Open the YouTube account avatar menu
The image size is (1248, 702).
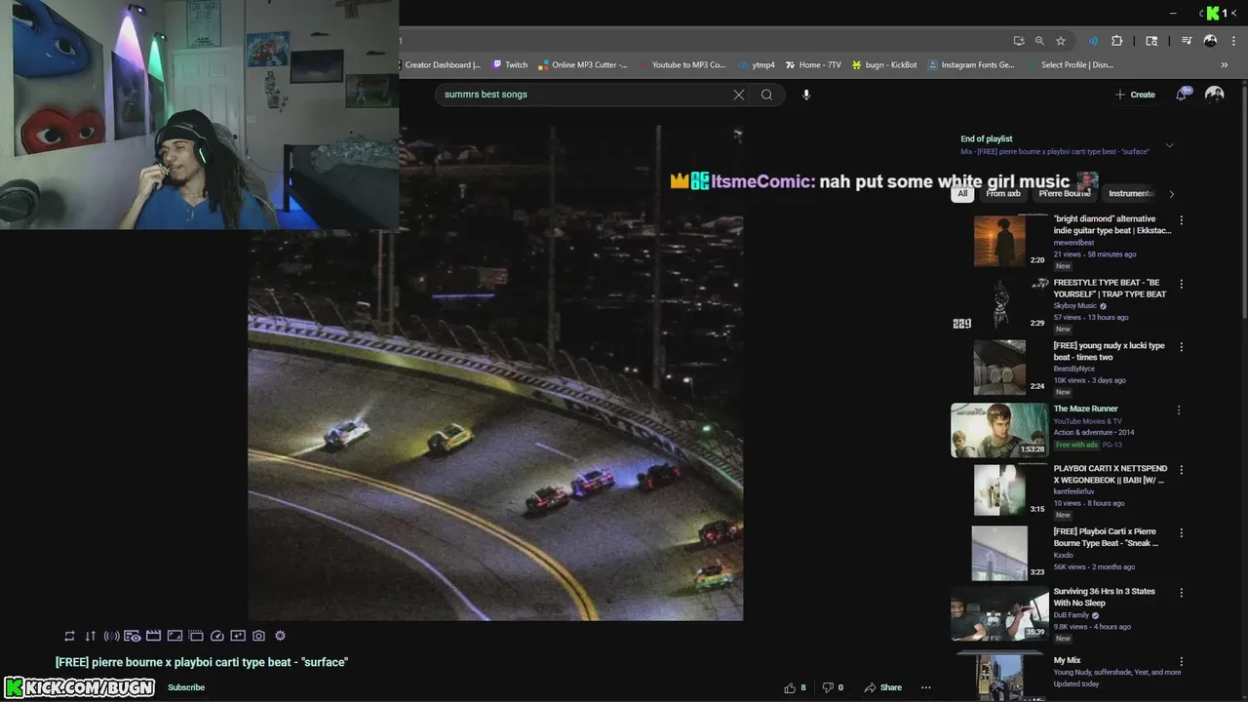click(x=1214, y=95)
